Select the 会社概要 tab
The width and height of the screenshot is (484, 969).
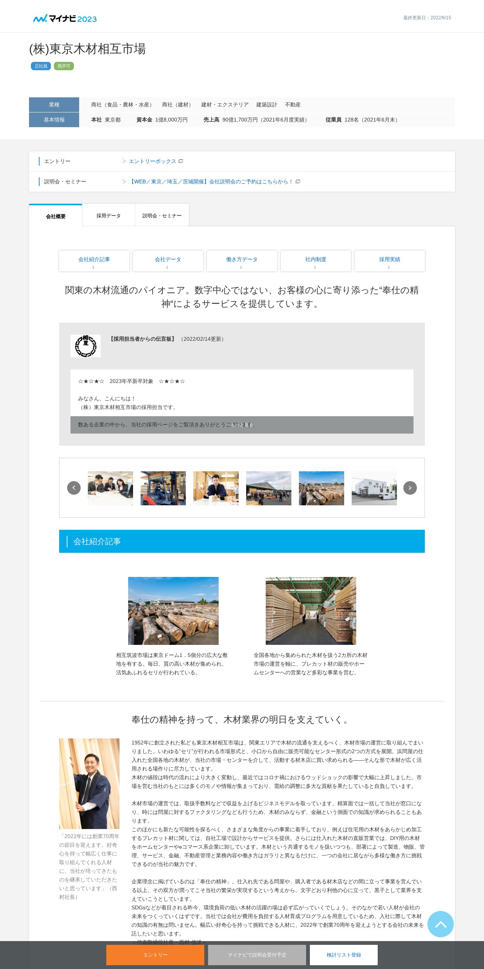tap(56, 216)
